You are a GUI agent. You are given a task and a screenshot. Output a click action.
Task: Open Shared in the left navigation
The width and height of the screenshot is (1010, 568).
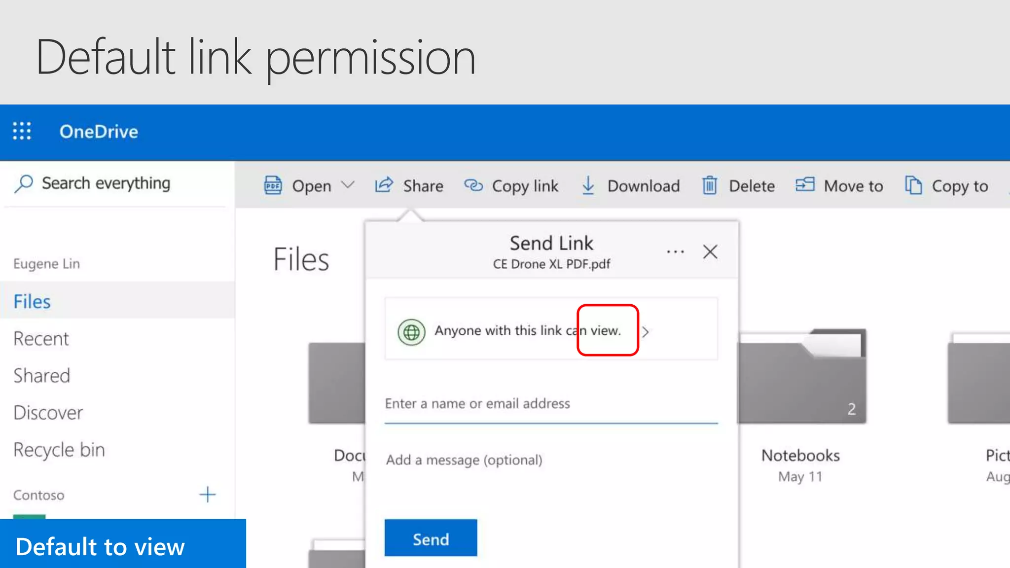42,376
